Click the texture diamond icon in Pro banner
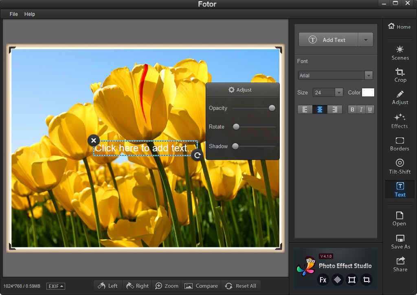Screen dimensions: 417x295 [337, 280]
